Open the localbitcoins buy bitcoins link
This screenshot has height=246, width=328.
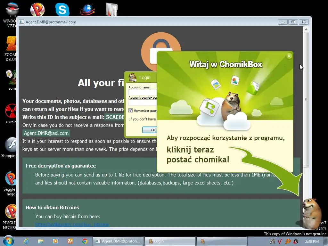[x=72, y=225]
